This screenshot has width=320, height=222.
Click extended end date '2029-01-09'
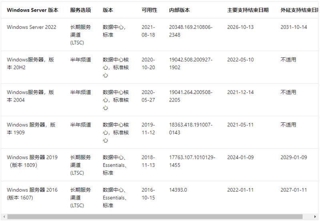(x=294, y=157)
